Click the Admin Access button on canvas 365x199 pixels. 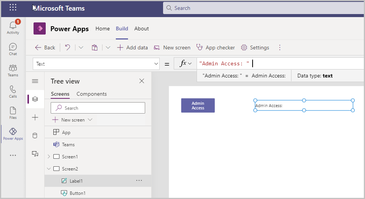(198, 106)
